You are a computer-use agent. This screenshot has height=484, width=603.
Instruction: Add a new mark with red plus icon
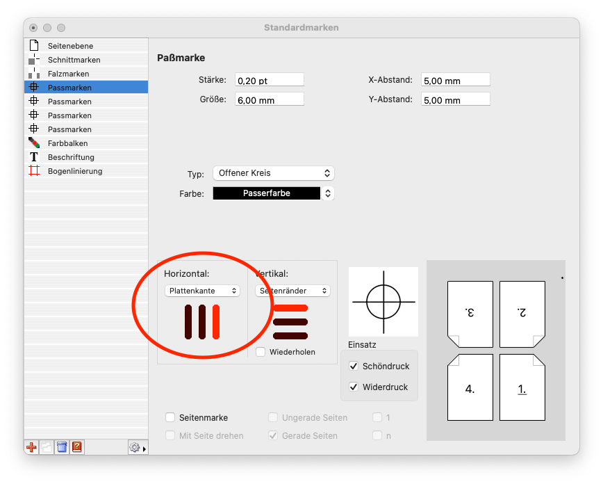(31, 447)
